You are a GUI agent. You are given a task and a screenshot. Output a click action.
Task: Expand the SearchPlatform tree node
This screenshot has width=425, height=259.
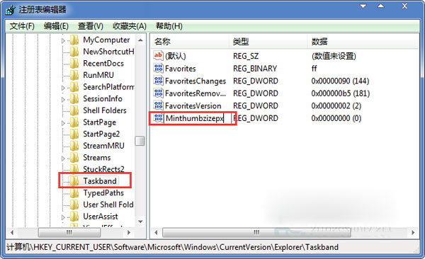pyautogui.click(x=63, y=88)
